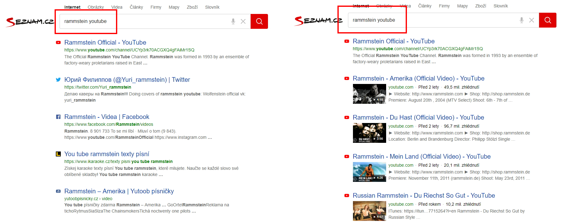Open Rammstein – Amerika | Yutoob písničky result
The height and width of the screenshot is (224, 562).
(119, 191)
